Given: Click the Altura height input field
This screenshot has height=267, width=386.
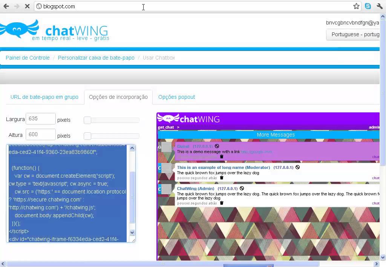Looking at the screenshot, I should (x=41, y=135).
